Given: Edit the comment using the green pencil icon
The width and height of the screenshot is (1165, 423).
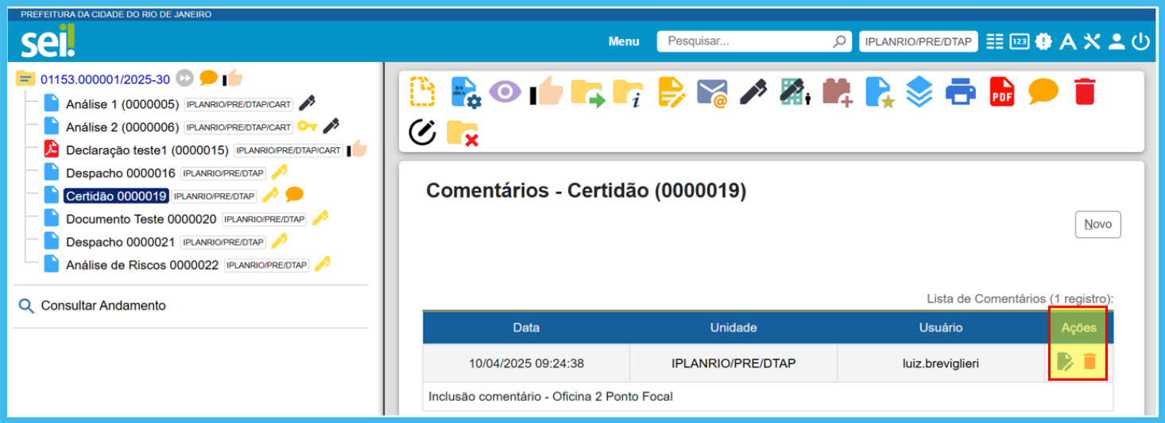Looking at the screenshot, I should pyautogui.click(x=1066, y=362).
